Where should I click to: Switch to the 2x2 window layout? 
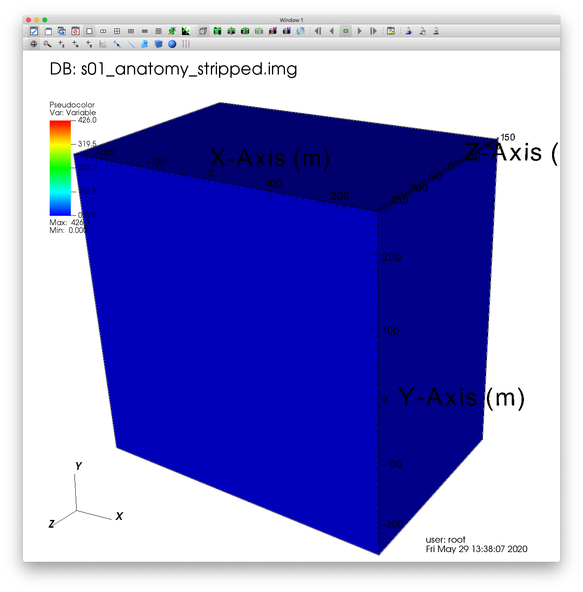click(x=117, y=31)
